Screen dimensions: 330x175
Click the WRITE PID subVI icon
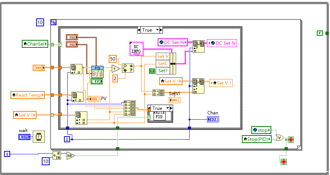160,116
